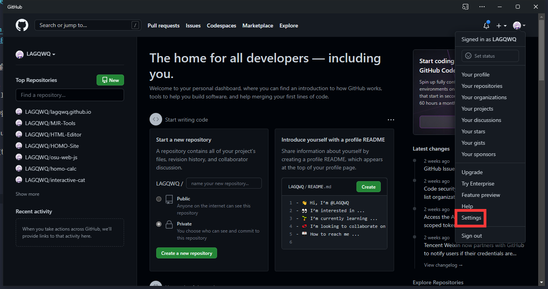The image size is (548, 289).
Task: Open Your repositories in user menu
Action: (x=482, y=86)
